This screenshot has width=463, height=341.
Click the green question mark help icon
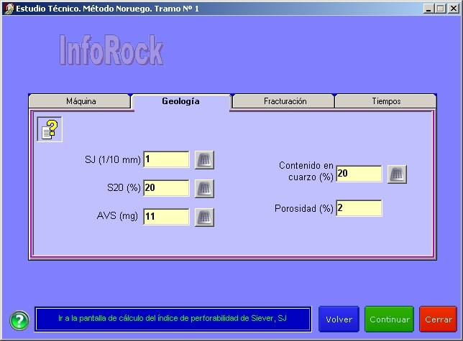click(x=19, y=319)
